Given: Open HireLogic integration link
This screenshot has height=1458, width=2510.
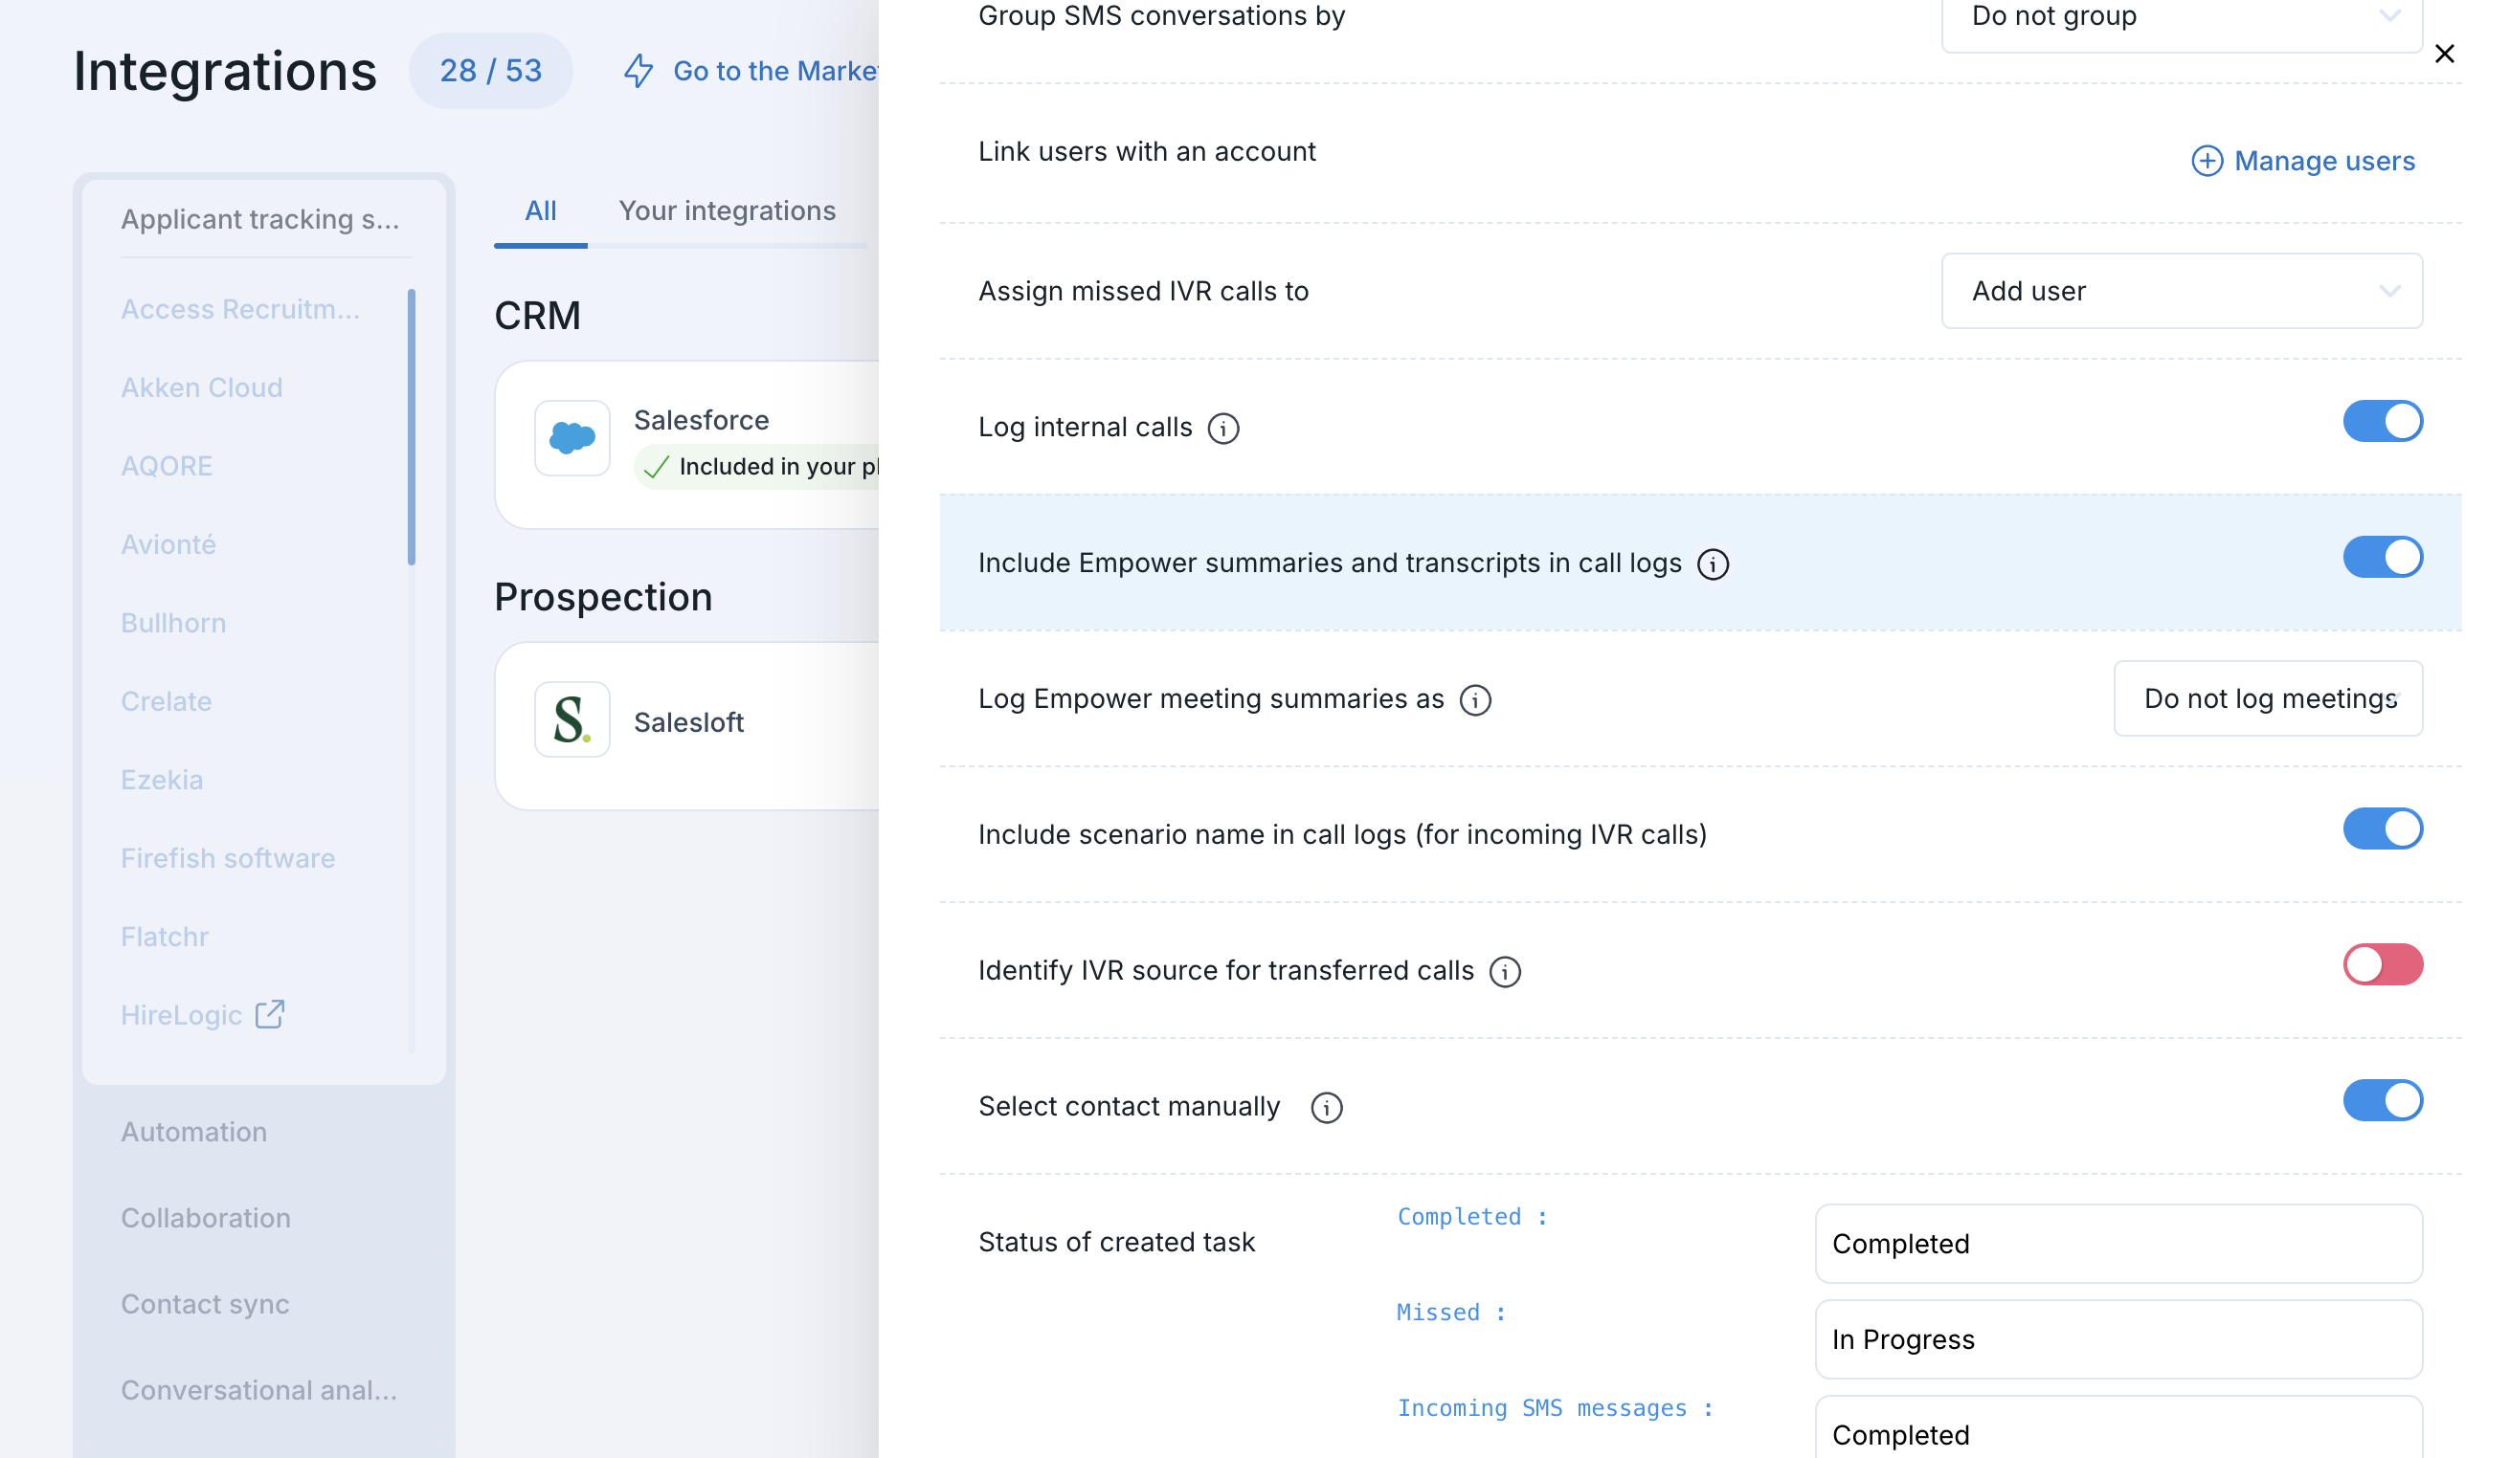Looking at the screenshot, I should pyautogui.click(x=181, y=1015).
